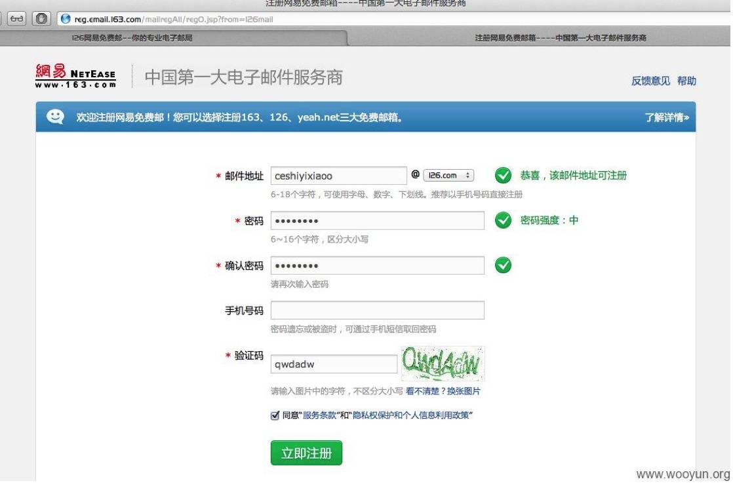The height and width of the screenshot is (498, 733).
Task: Click 看不清楚？换张图片 to refresh captcha
Action: coord(443,391)
